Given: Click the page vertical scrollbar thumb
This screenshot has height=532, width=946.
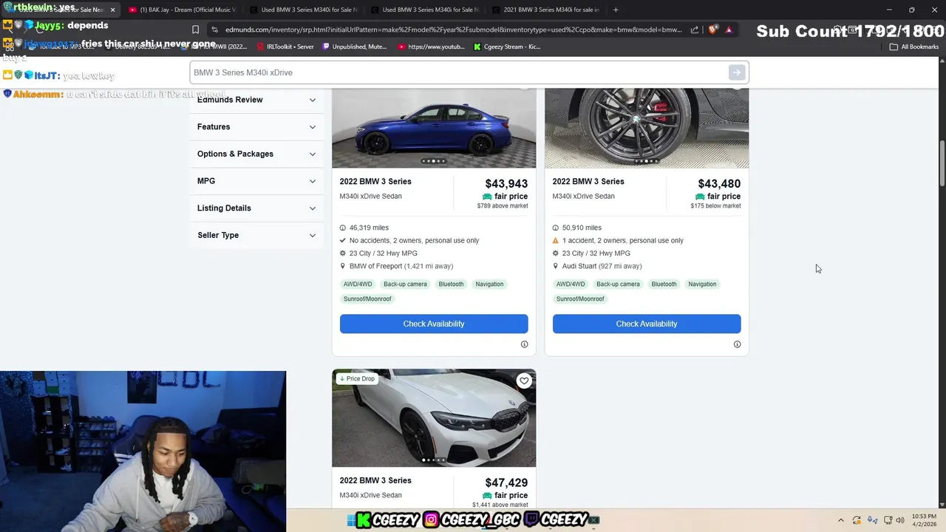Looking at the screenshot, I should click(942, 163).
